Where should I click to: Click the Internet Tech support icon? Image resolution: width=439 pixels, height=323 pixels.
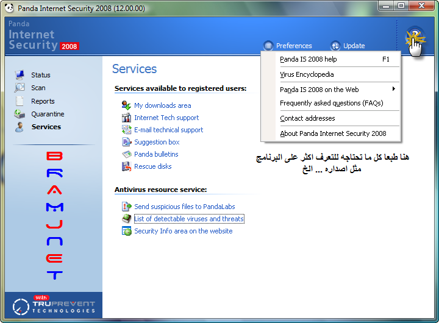pos(126,118)
